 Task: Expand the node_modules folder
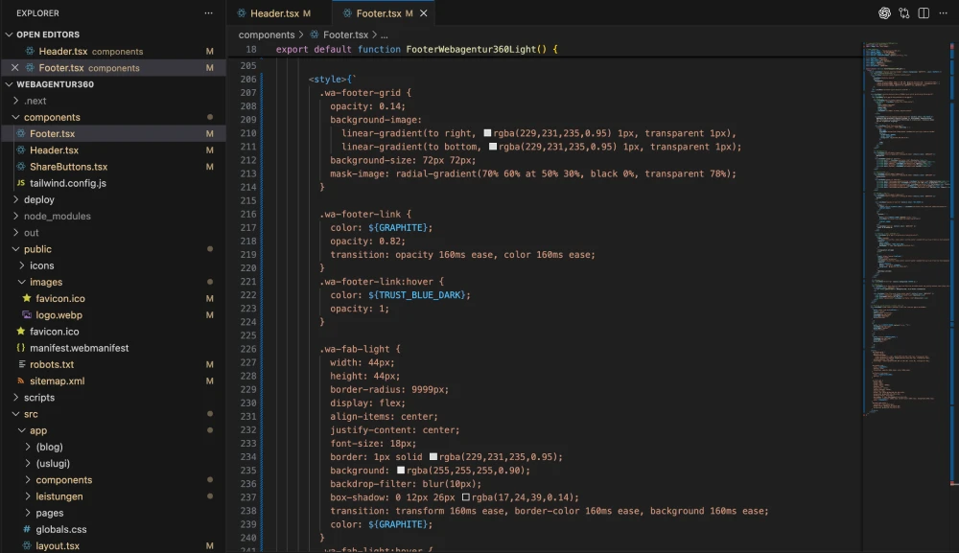coord(57,217)
